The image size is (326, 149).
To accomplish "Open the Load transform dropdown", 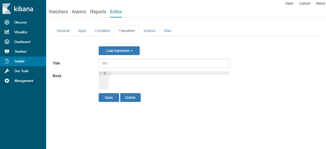I will pyautogui.click(x=119, y=51).
